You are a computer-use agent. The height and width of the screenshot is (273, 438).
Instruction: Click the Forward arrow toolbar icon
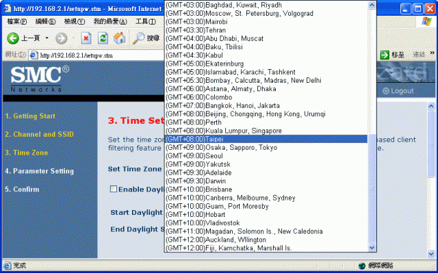click(61, 38)
